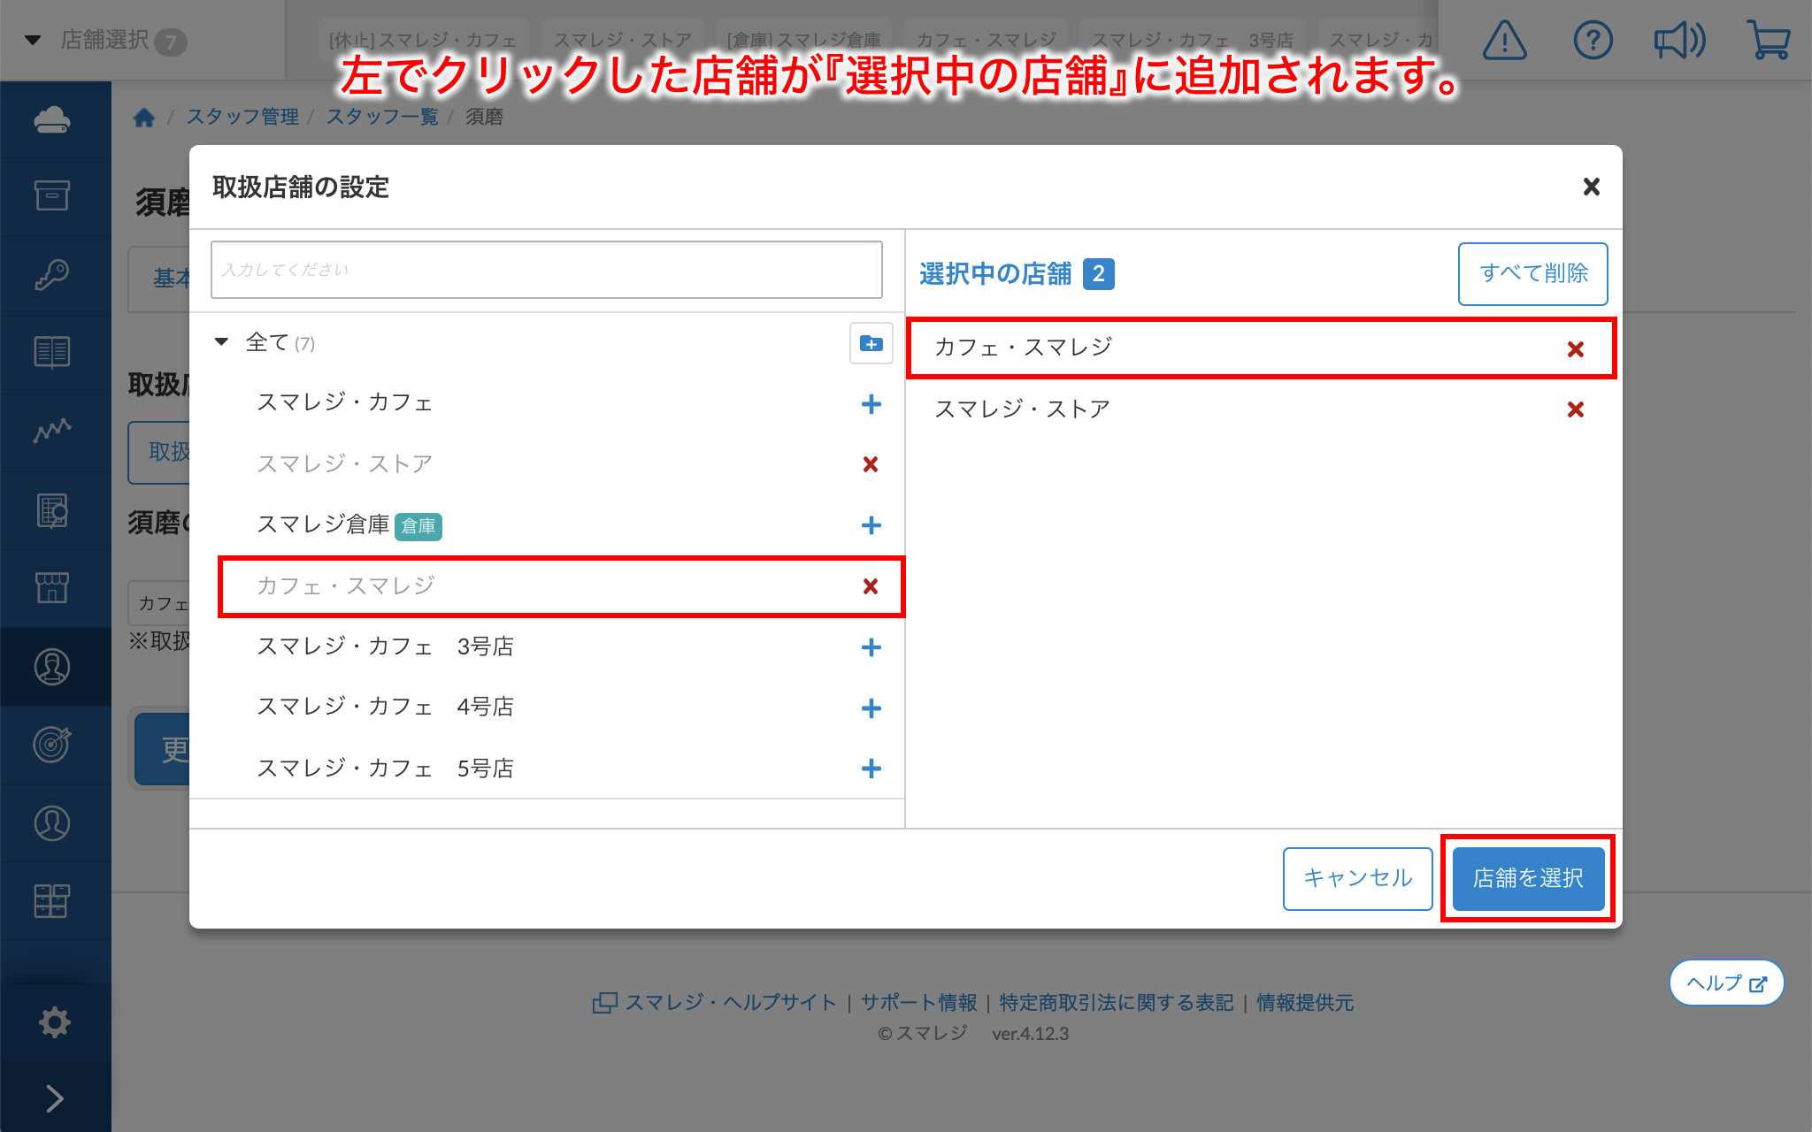Screen dimensions: 1812x1132
Task: Click キャンセル button
Action: point(1357,878)
